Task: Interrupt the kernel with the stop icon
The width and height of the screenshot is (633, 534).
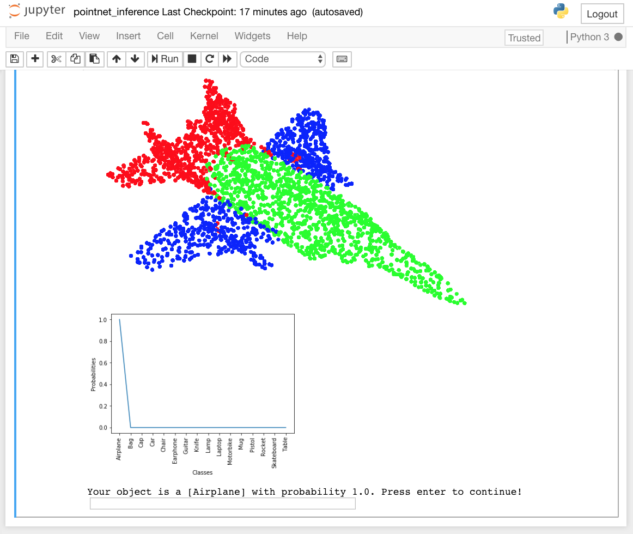Action: [x=192, y=59]
